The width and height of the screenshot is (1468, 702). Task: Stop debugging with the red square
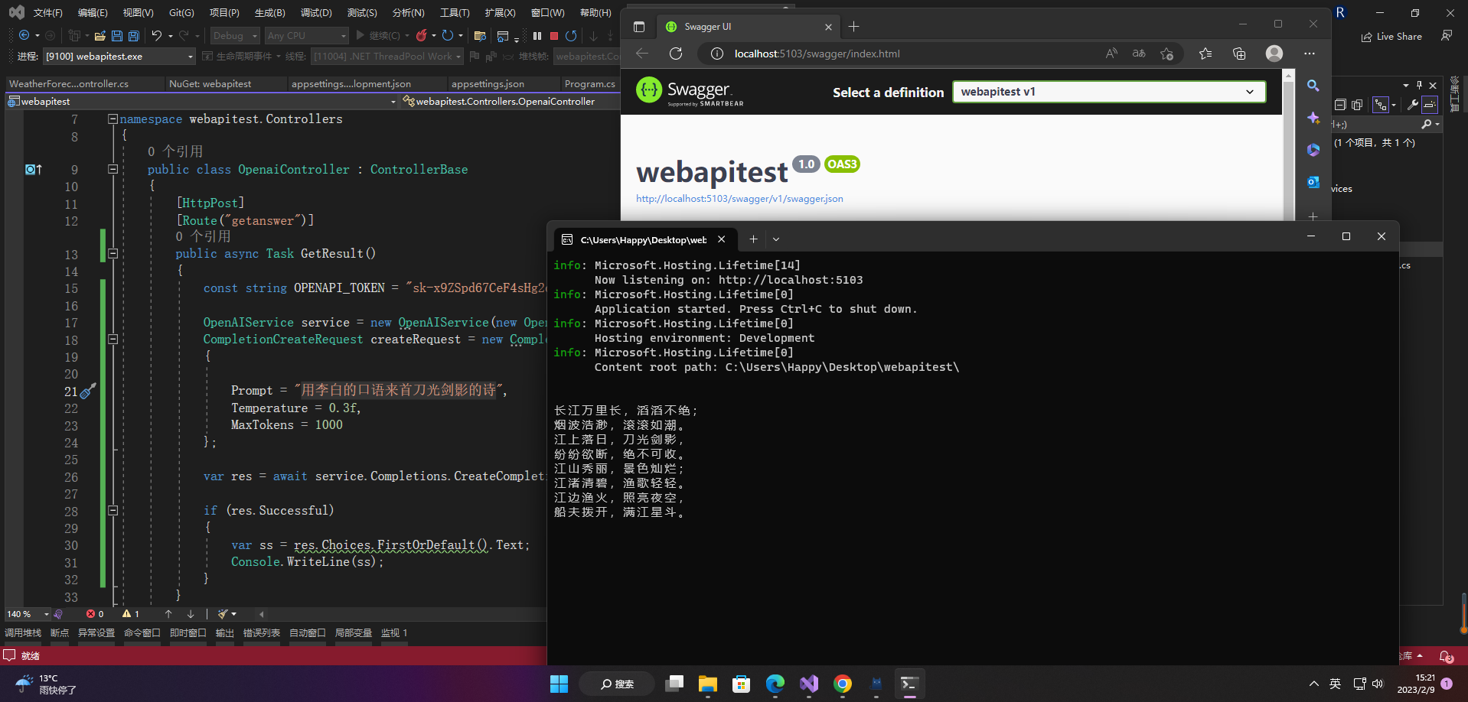pyautogui.click(x=554, y=35)
